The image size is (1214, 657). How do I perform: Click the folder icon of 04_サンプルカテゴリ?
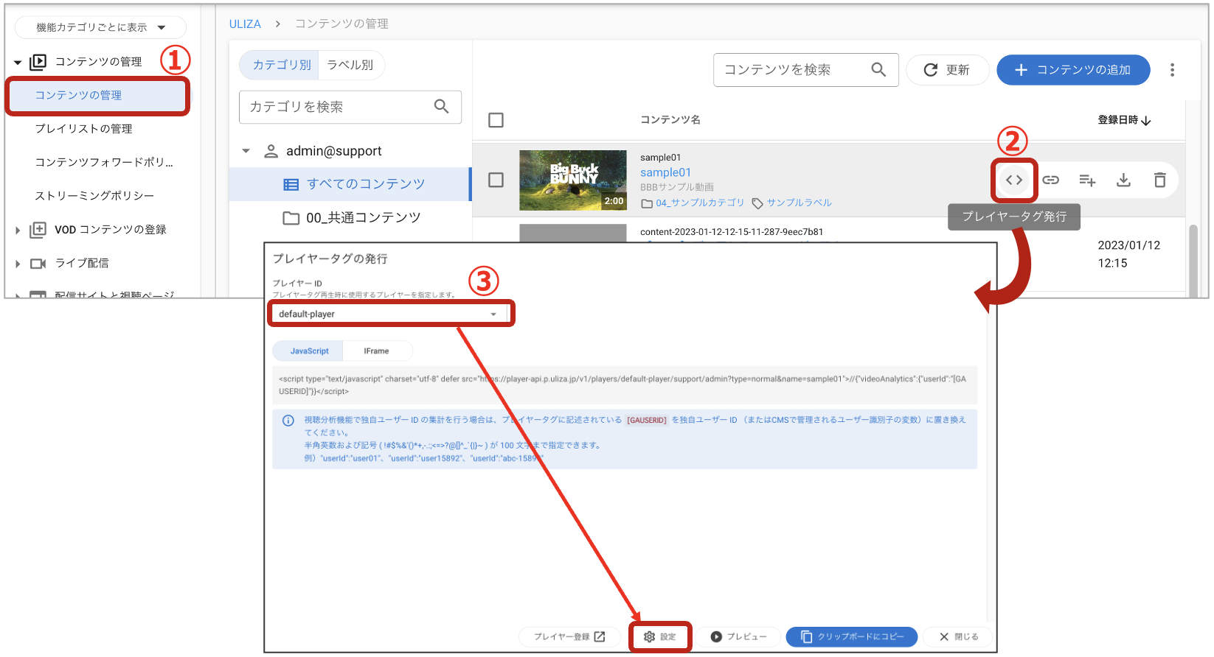647,203
